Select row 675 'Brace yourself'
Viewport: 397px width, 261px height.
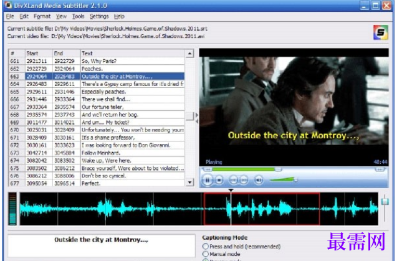pos(97,168)
